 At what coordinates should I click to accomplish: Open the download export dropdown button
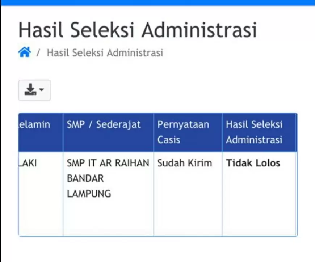pyautogui.click(x=34, y=90)
